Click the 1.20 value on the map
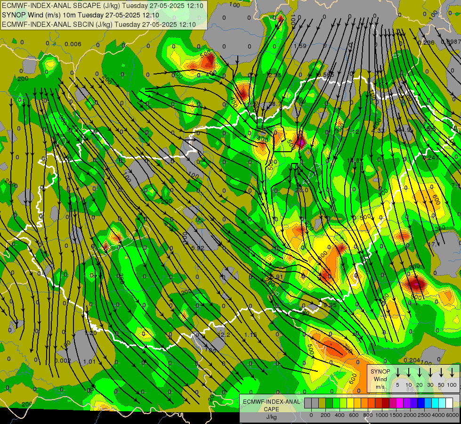This screenshot has height=424, width=461. coord(90,333)
